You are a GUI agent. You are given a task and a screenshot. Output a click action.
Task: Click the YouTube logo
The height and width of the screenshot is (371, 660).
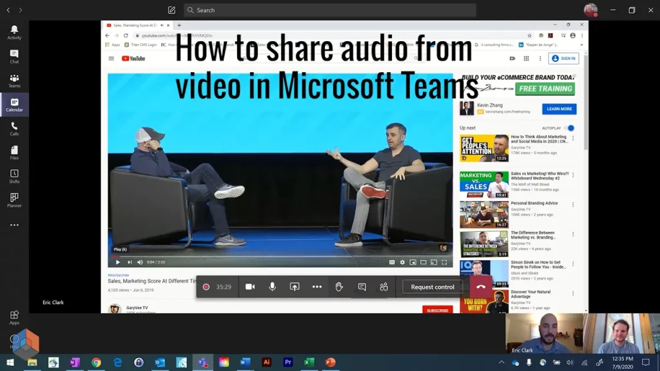tap(133, 59)
